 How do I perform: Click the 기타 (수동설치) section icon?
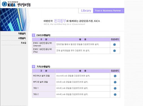[x=34, y=67]
